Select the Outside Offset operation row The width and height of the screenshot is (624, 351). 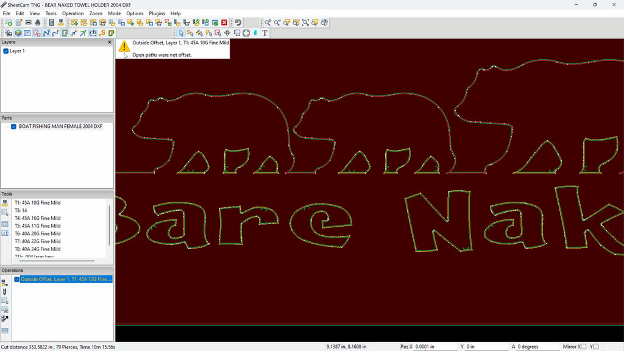click(66, 279)
